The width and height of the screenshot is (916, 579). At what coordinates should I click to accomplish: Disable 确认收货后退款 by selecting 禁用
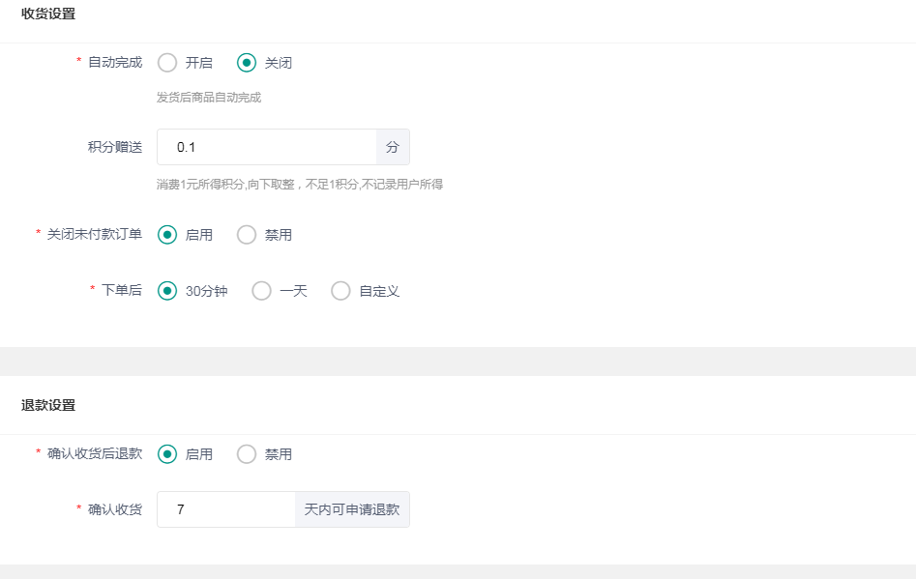click(x=247, y=454)
